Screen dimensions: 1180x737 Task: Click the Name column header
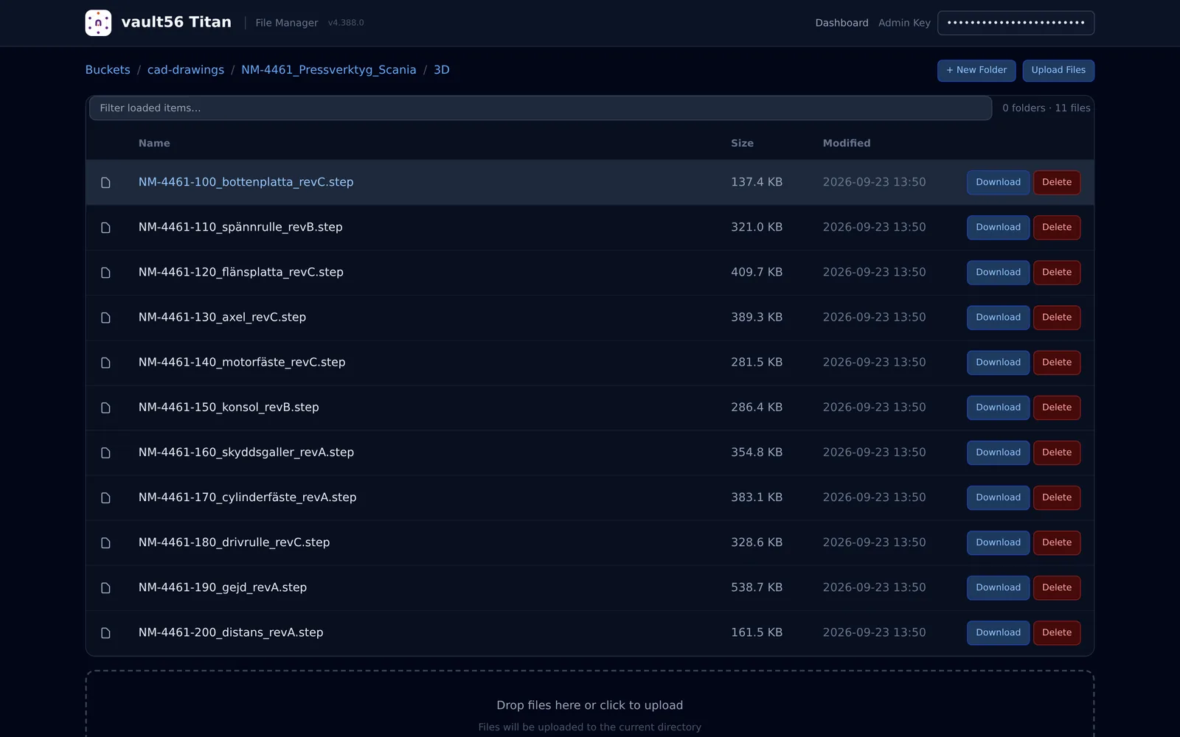tap(154, 143)
